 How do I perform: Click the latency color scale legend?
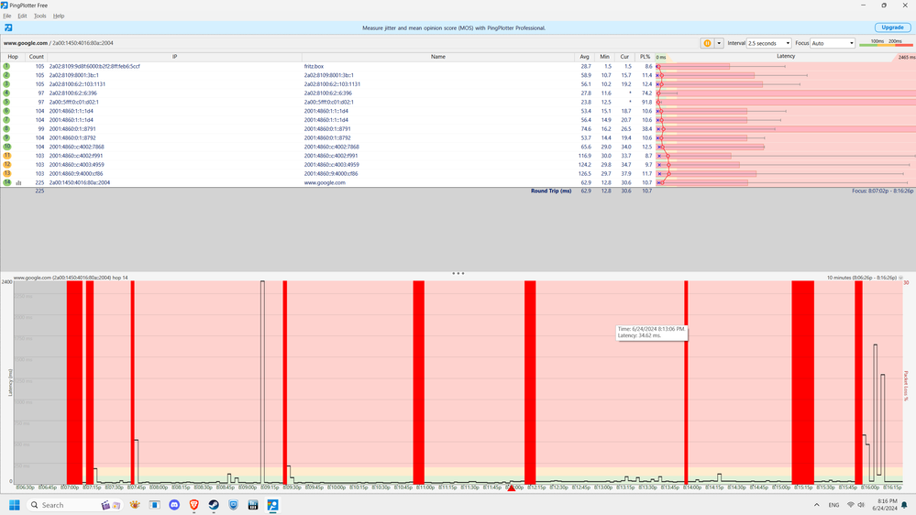click(886, 43)
